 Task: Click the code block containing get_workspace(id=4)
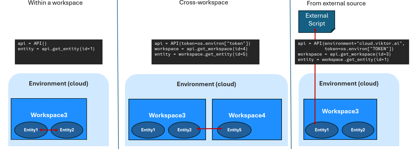(205, 52)
